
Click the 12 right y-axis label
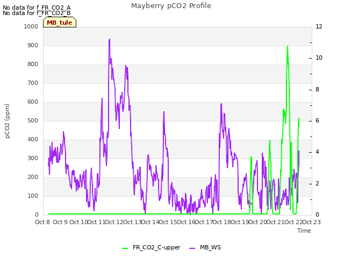click(x=319, y=26)
